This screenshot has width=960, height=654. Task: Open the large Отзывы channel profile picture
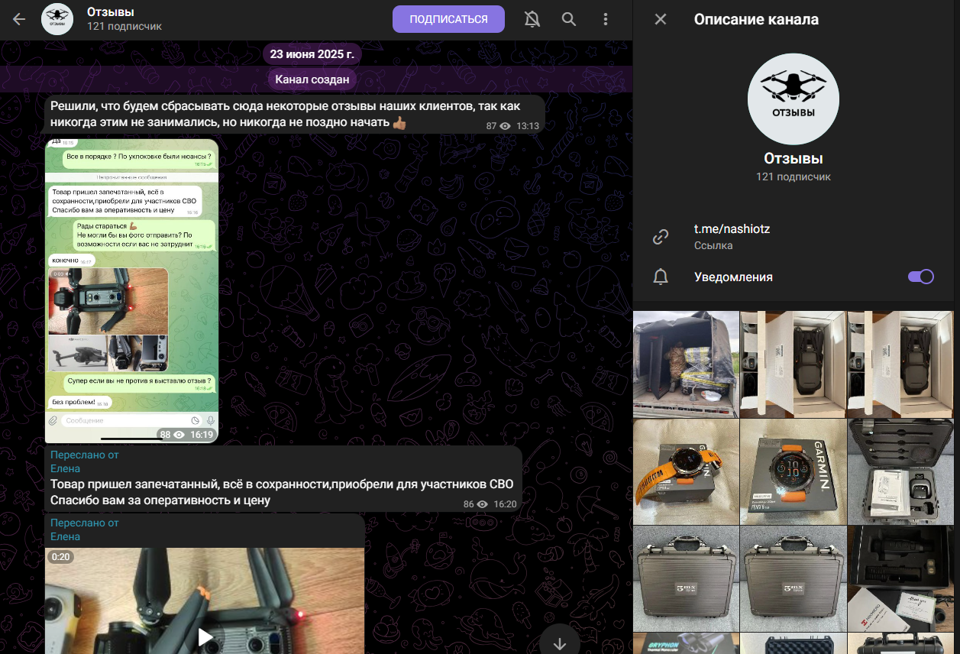pos(794,99)
